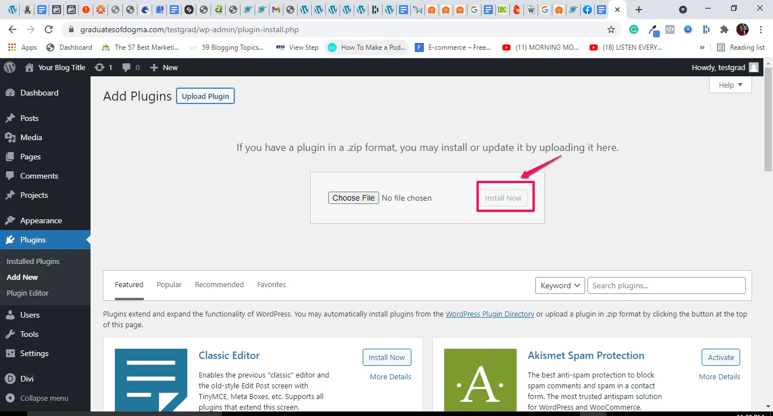Expand the Keyword search dropdown

559,285
